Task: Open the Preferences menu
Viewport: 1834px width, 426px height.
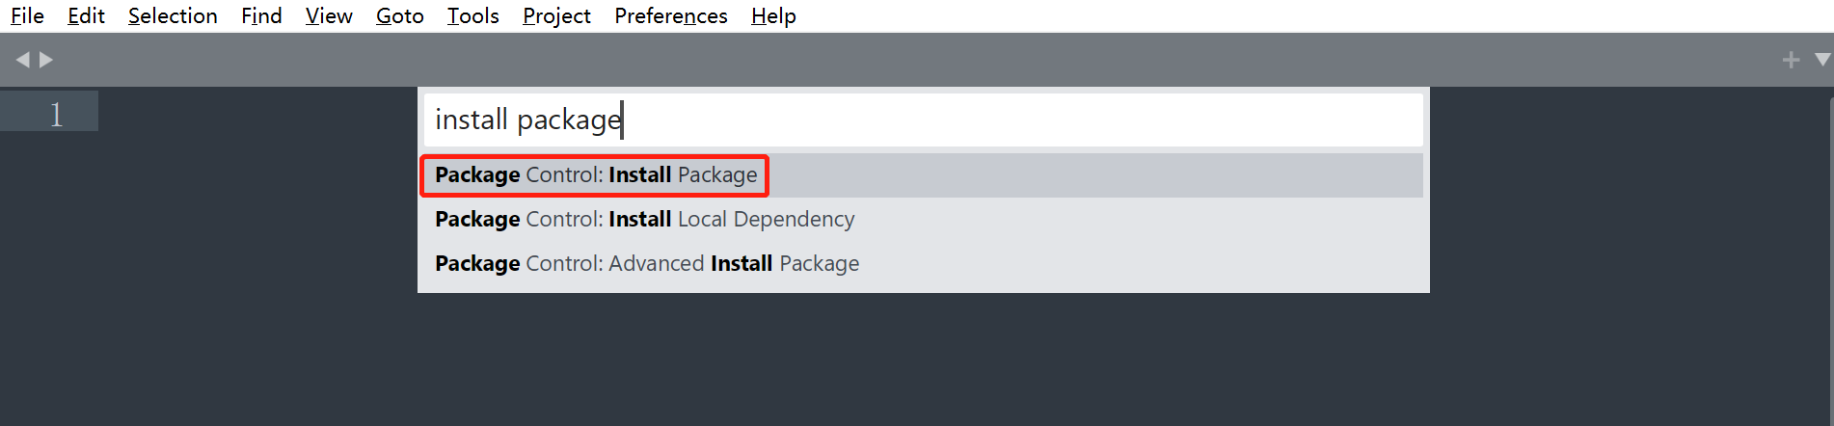Action: [x=670, y=16]
